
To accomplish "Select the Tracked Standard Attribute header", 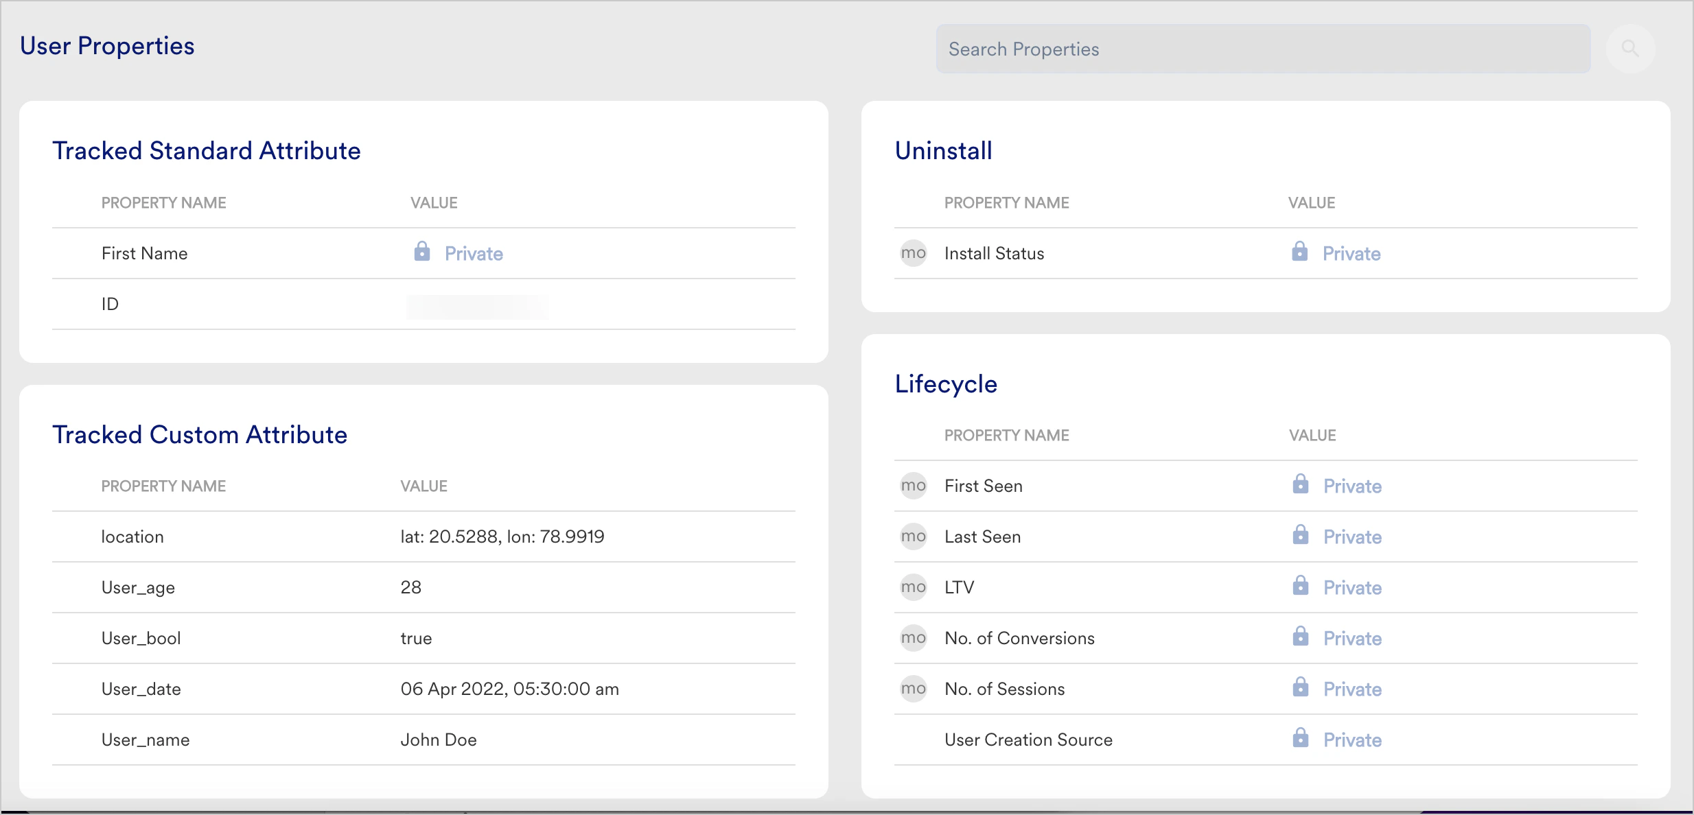I will (207, 150).
